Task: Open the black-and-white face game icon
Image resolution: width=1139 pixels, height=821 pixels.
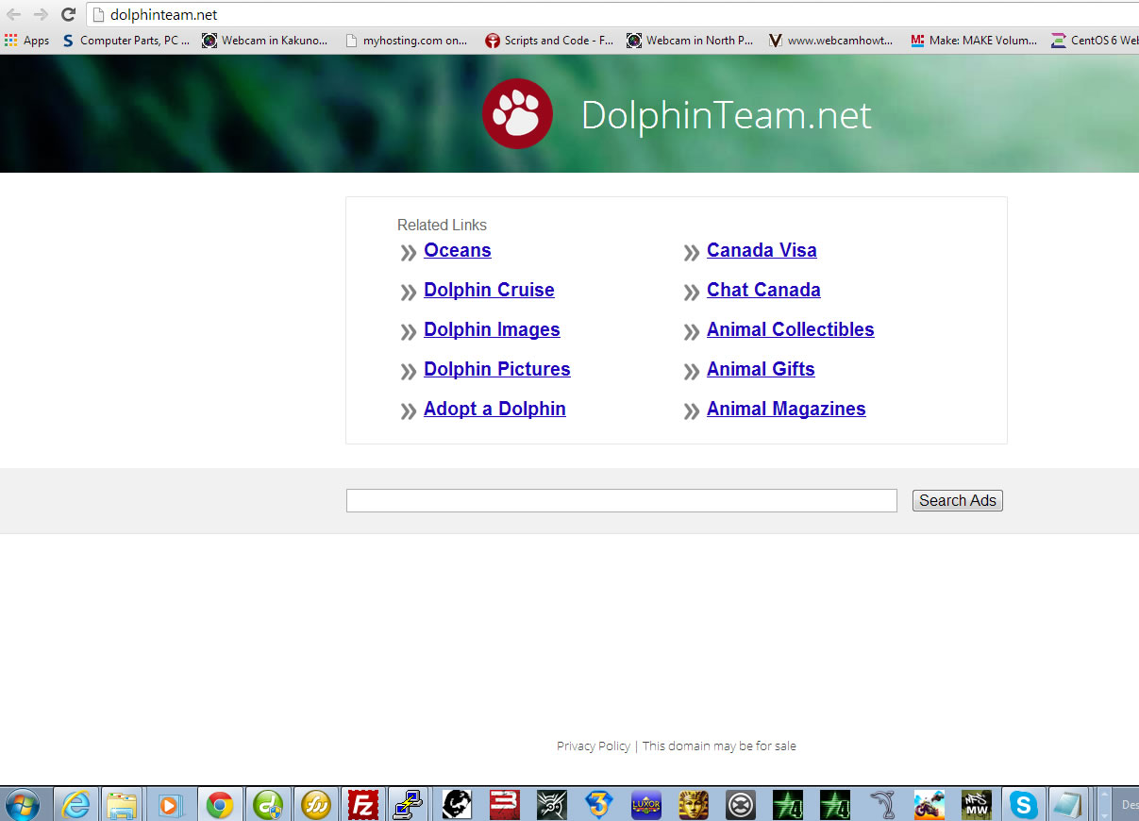Action: click(458, 804)
